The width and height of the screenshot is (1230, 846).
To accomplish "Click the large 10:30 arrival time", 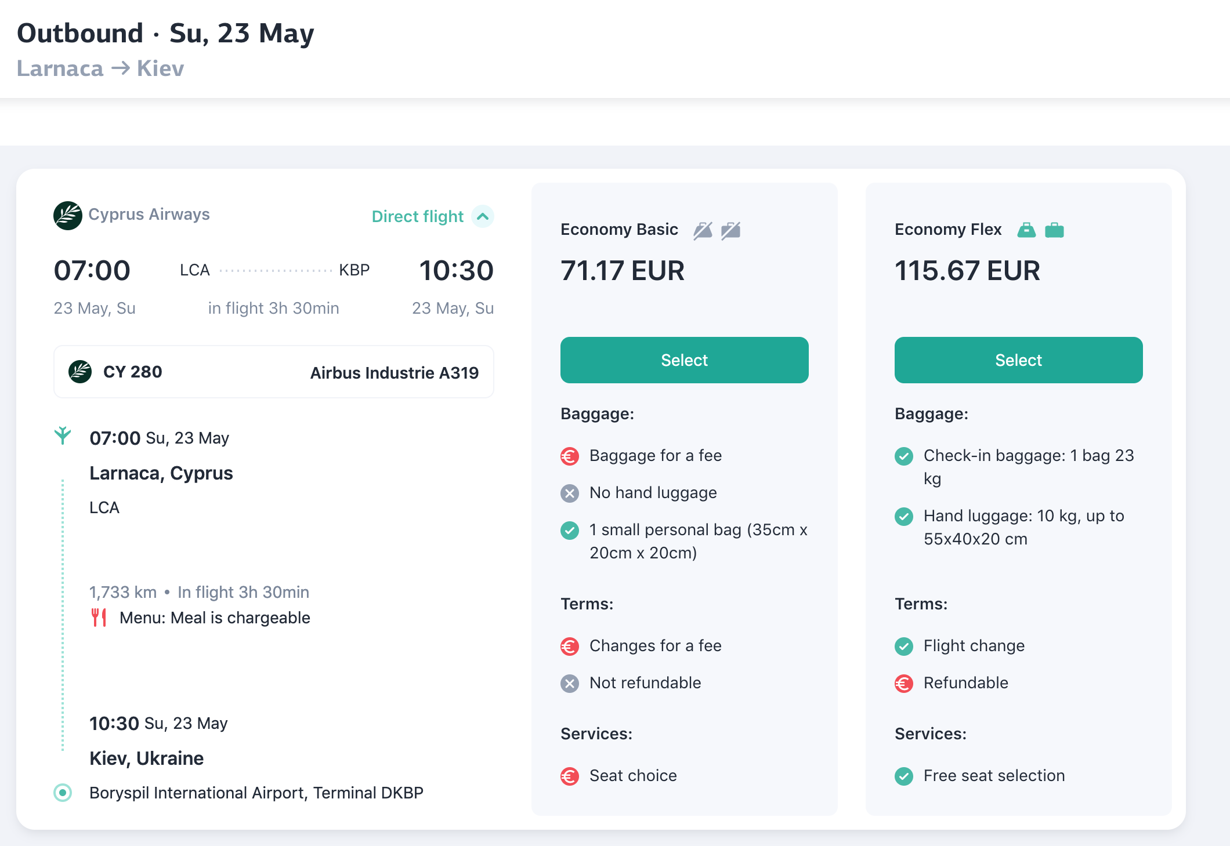I will click(456, 271).
